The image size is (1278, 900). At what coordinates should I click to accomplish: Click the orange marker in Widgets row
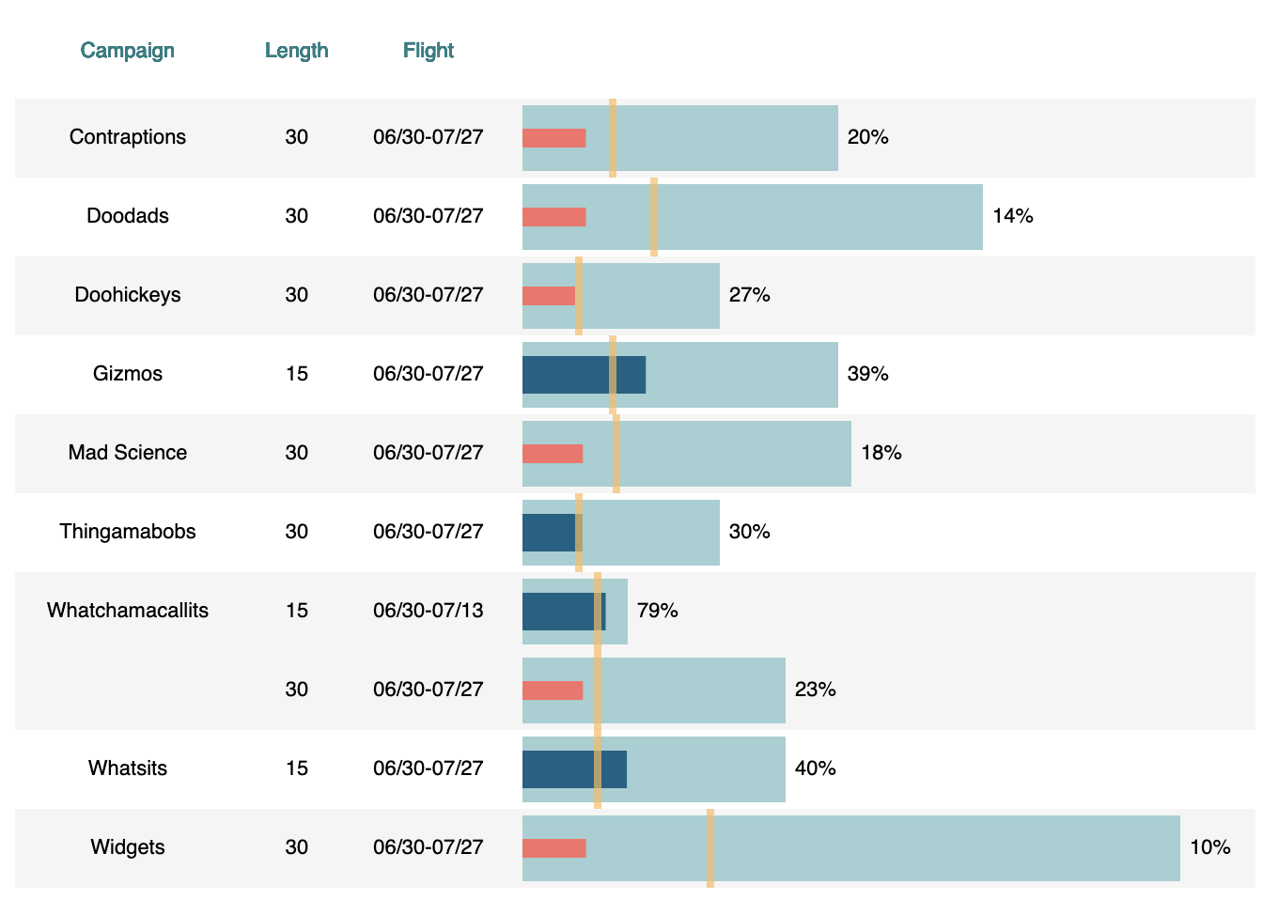pos(710,847)
